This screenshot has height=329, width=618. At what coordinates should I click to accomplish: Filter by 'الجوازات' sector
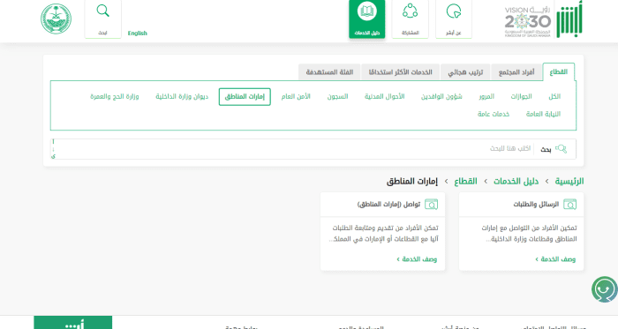pos(521,96)
